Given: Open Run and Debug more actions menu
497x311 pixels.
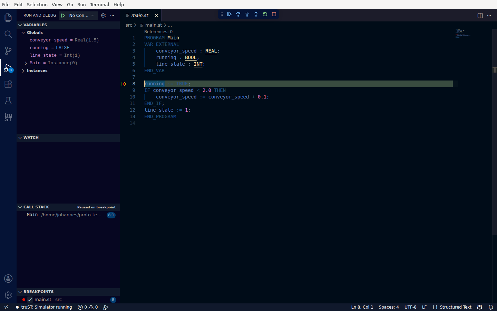Looking at the screenshot, I should (x=112, y=16).
